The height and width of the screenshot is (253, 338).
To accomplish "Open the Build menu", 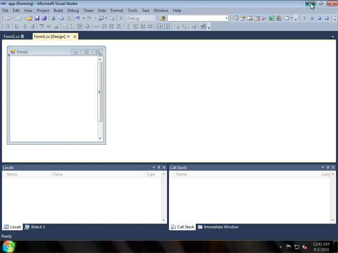I will (58, 10).
